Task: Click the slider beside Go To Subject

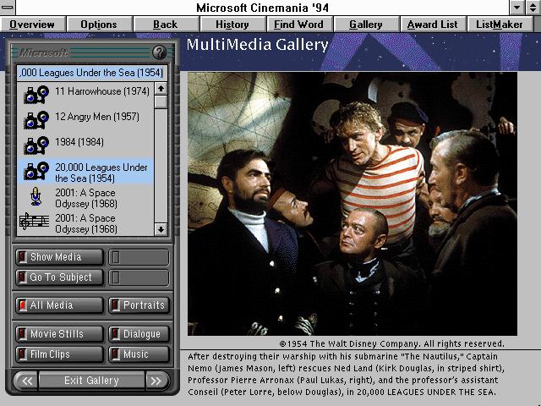Action: click(139, 277)
